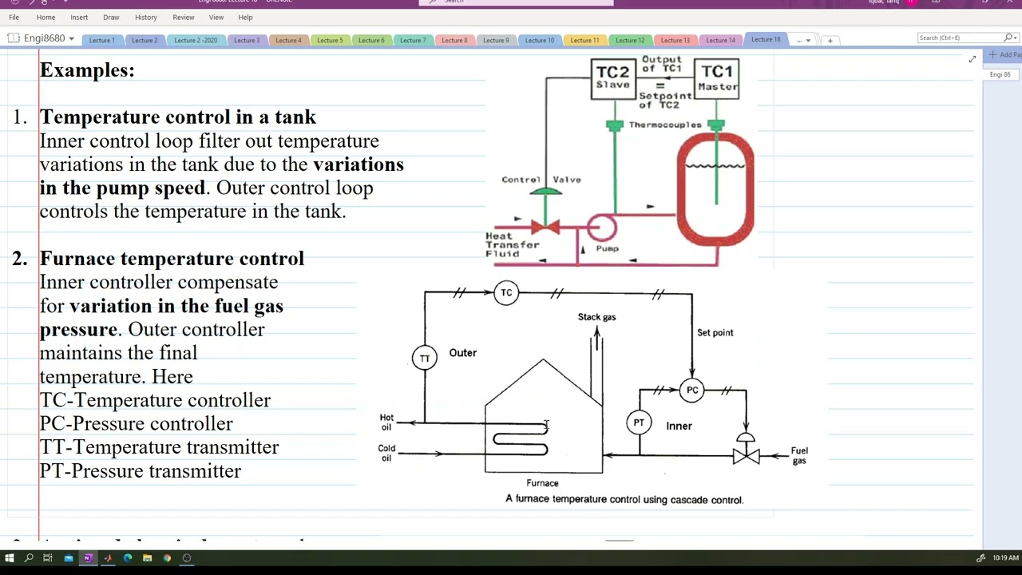Launch Microsoft Edge from the taskbar

[128, 558]
